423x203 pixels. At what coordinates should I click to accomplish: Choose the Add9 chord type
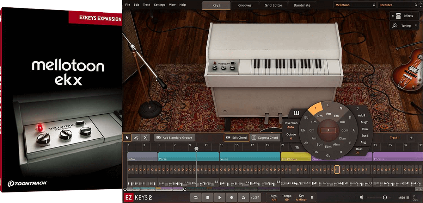(362, 115)
